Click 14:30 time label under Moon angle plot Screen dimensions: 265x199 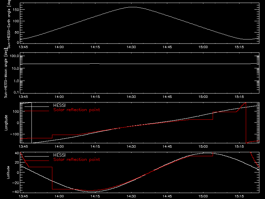click(x=131, y=97)
